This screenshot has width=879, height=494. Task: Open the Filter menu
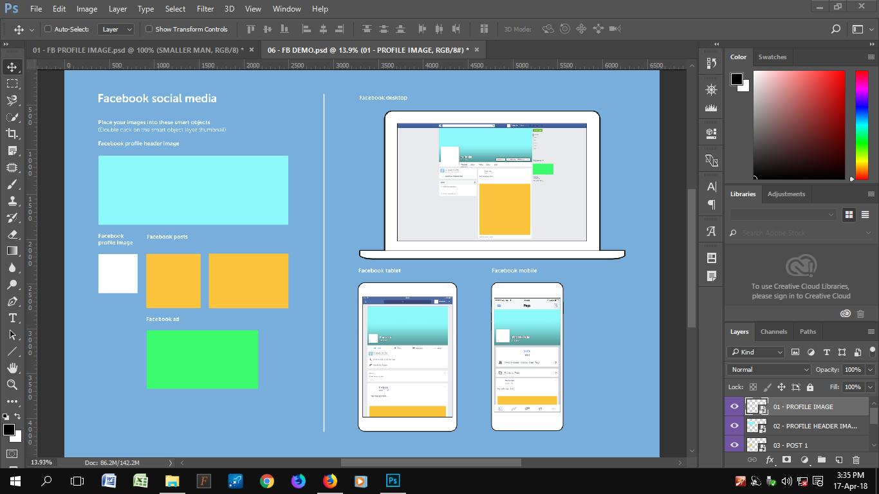(x=205, y=9)
